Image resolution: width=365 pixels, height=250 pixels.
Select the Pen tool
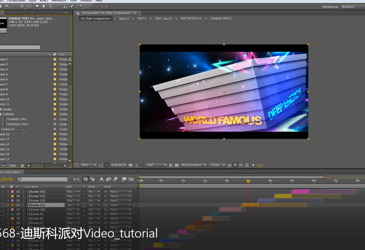coord(44,6)
